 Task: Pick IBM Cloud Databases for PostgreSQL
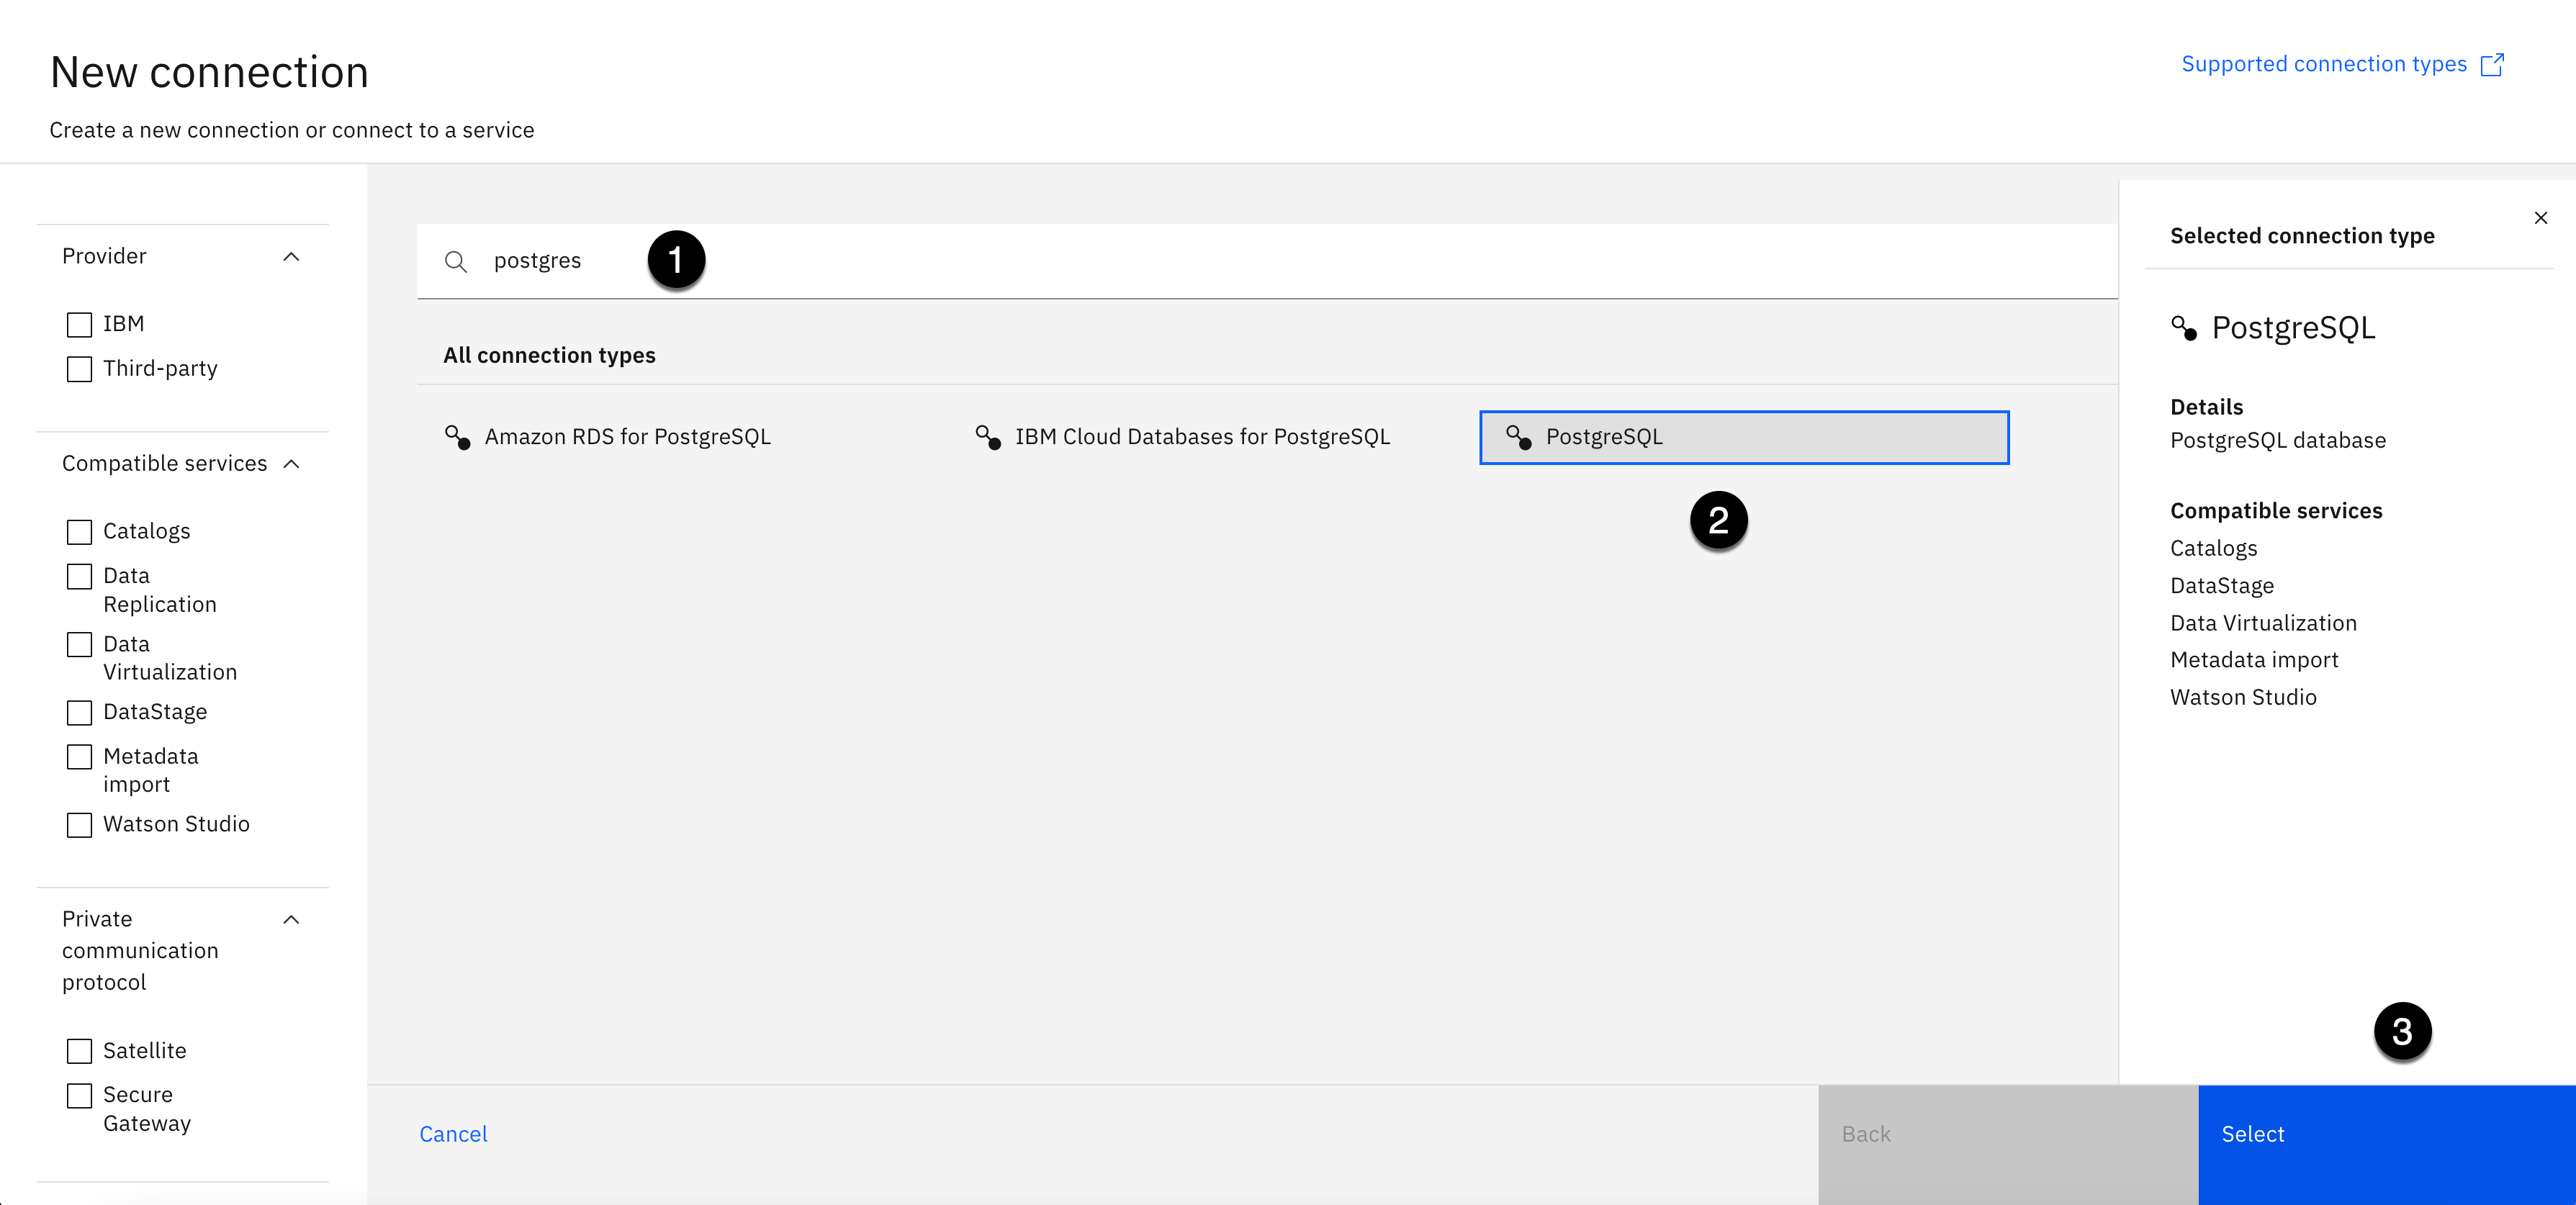pyautogui.click(x=1201, y=437)
